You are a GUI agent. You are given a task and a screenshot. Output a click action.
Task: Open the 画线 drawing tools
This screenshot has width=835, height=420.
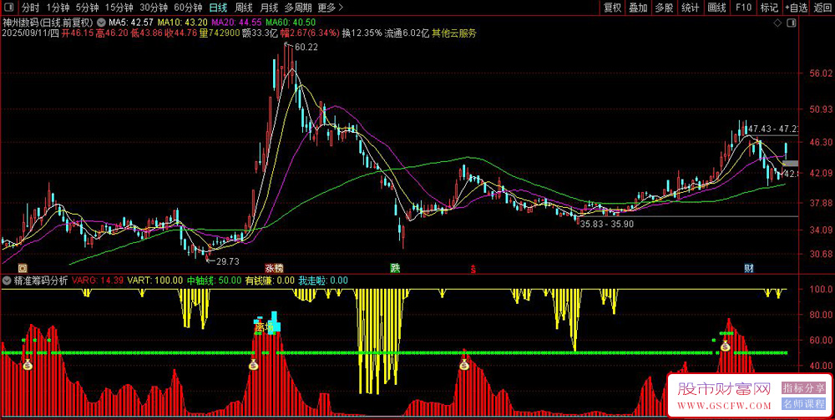[716, 8]
